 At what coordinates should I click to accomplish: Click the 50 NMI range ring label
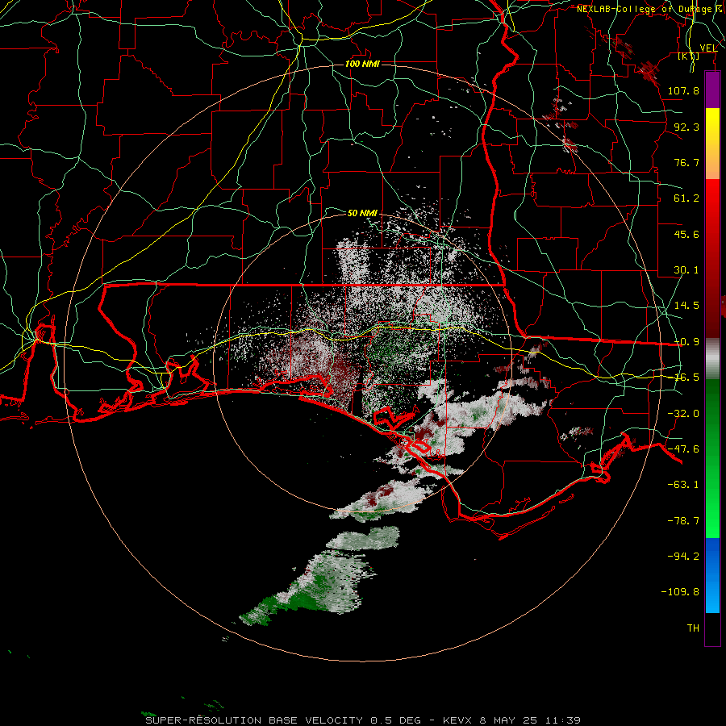click(362, 213)
